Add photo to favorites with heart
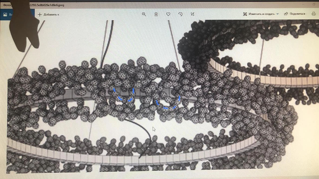The width and height of the screenshot is (319, 179). coord(168,14)
